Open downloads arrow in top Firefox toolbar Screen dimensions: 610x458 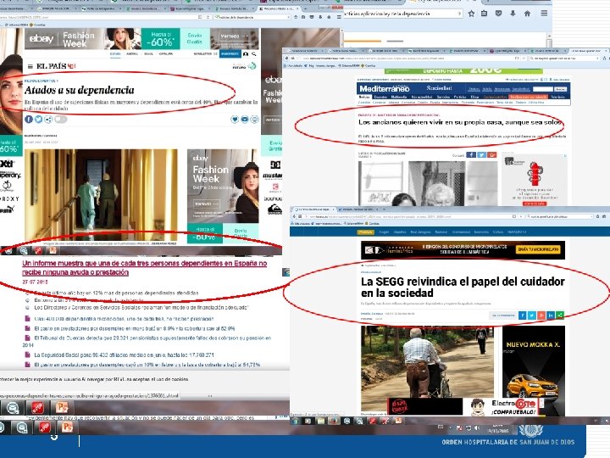tap(513, 14)
